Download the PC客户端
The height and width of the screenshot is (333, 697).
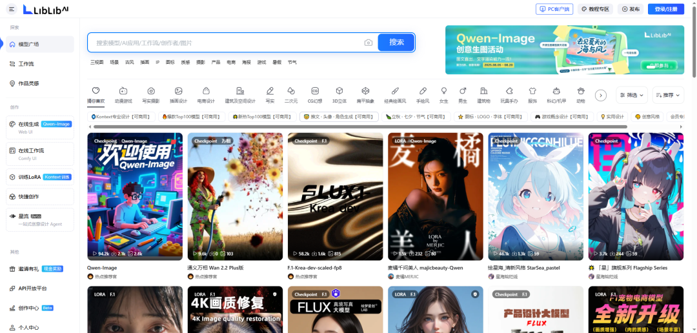(554, 9)
